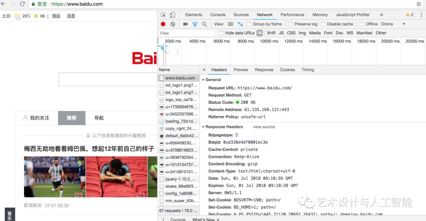Viewport: 426px width, 221px height.
Task: Click the 换肤 link on Baidu page
Action: [x=56, y=16]
